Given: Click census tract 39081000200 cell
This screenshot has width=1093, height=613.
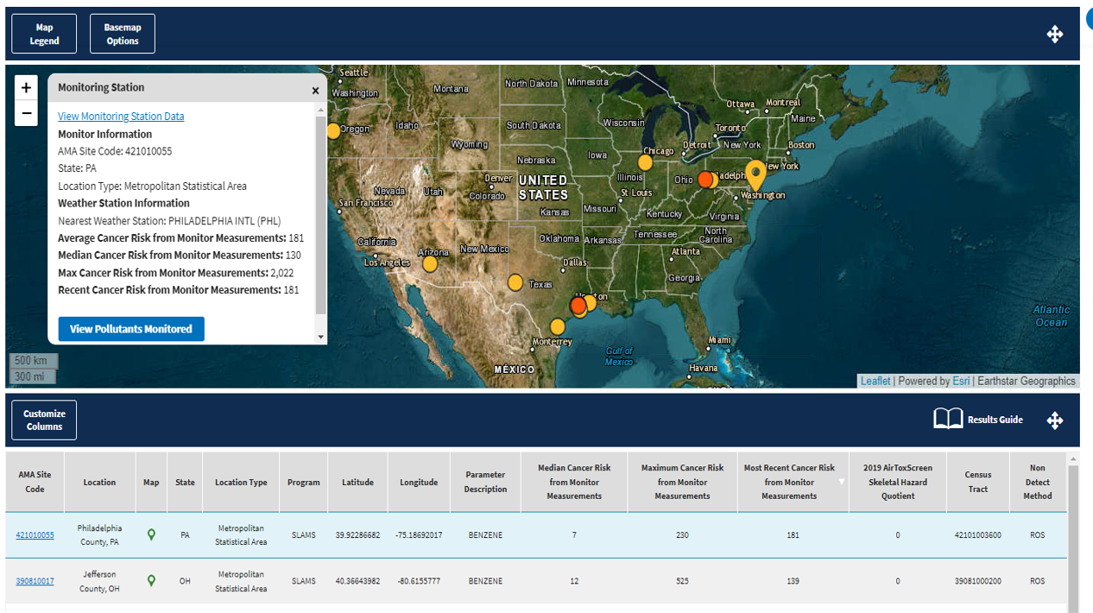Looking at the screenshot, I should point(978,581).
